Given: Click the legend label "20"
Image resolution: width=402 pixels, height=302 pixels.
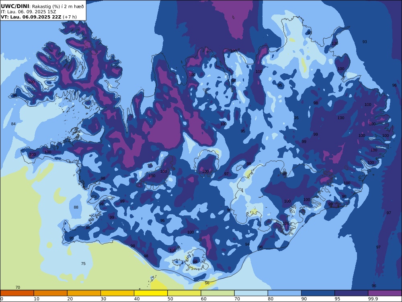Looking at the screenshot, I should [70, 299].
